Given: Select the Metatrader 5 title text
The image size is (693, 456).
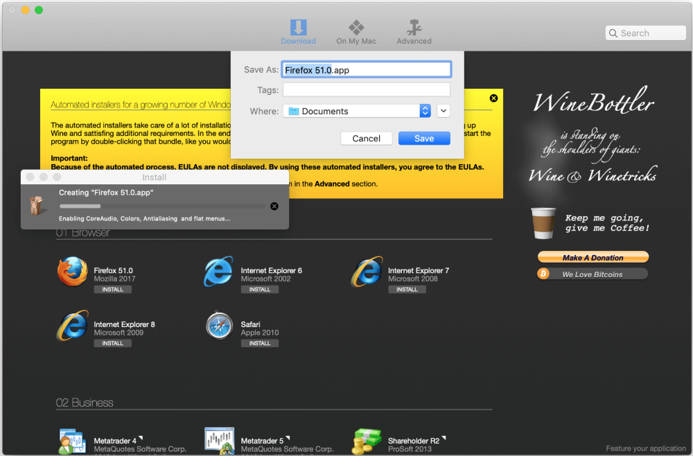Looking at the screenshot, I should 262,441.
